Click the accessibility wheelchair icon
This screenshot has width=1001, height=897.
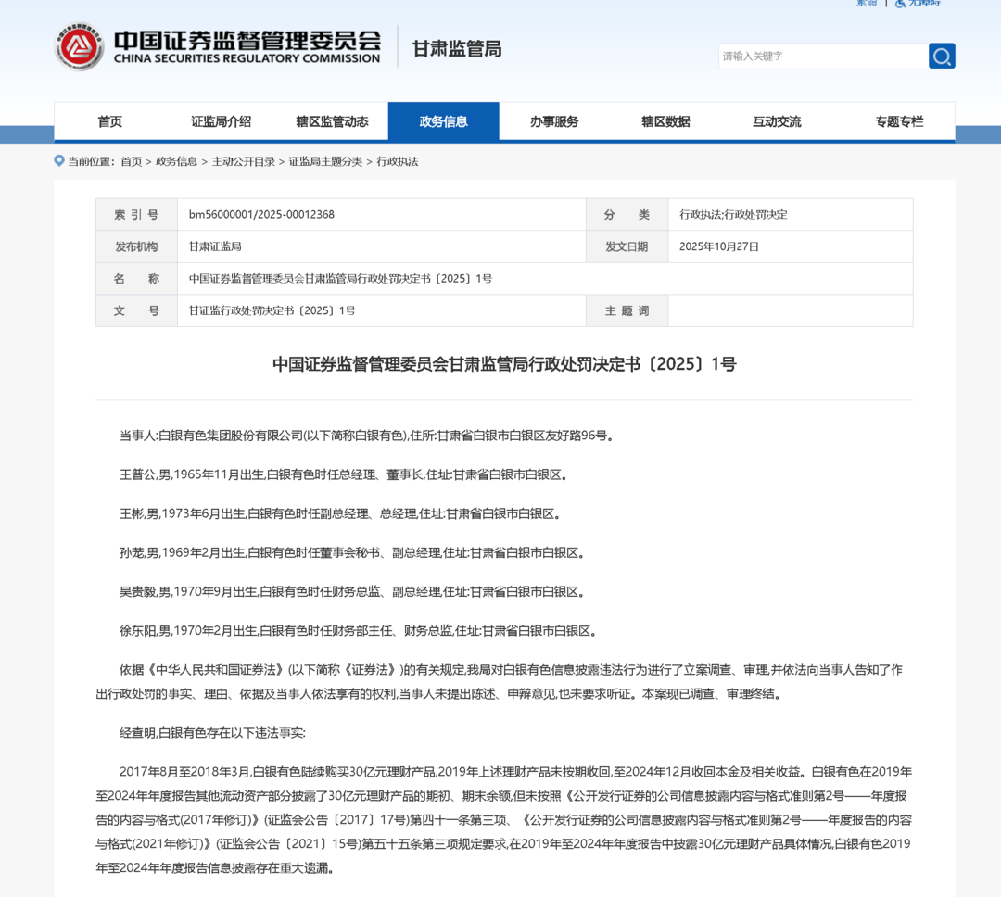click(x=900, y=3)
